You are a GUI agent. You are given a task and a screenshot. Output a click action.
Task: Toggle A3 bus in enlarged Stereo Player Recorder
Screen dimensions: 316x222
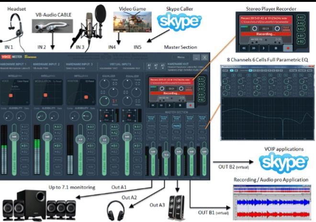[301, 29]
